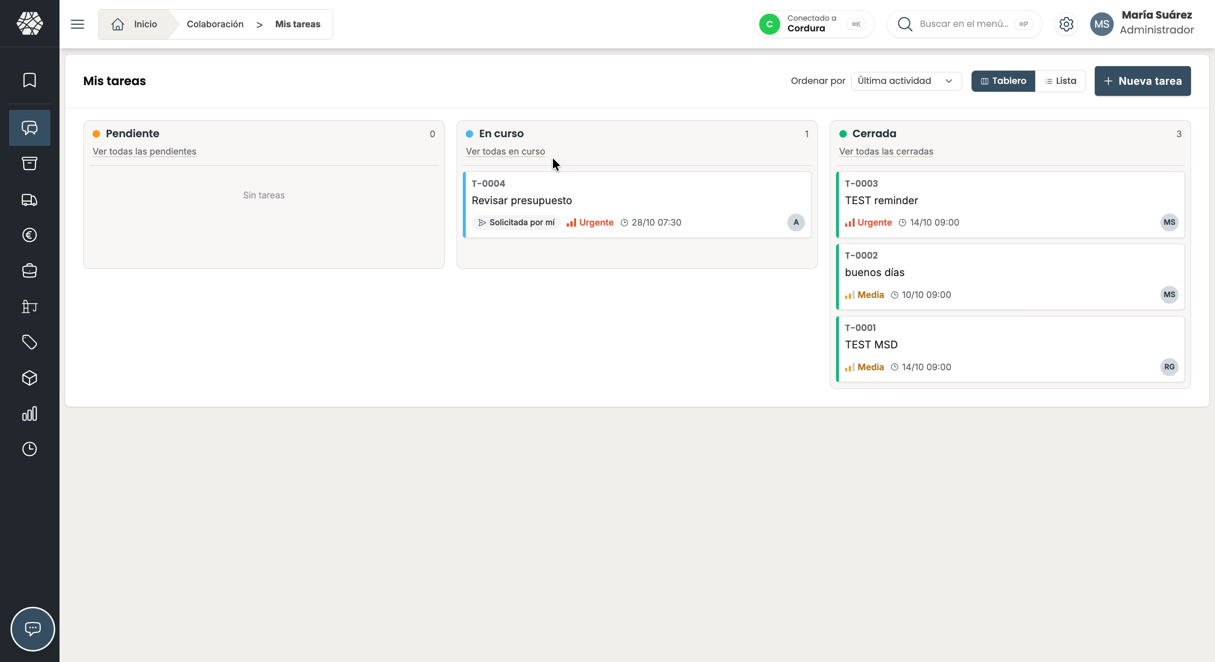Open Ver todas en curso link

[x=505, y=151]
